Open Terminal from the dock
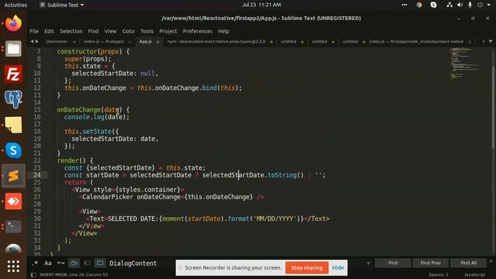 (x=13, y=226)
